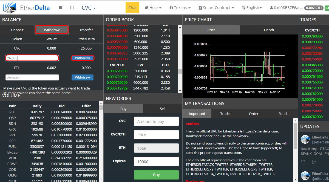Expand the Tokens menu caret
This screenshot has height=182, width=329.
189,8
